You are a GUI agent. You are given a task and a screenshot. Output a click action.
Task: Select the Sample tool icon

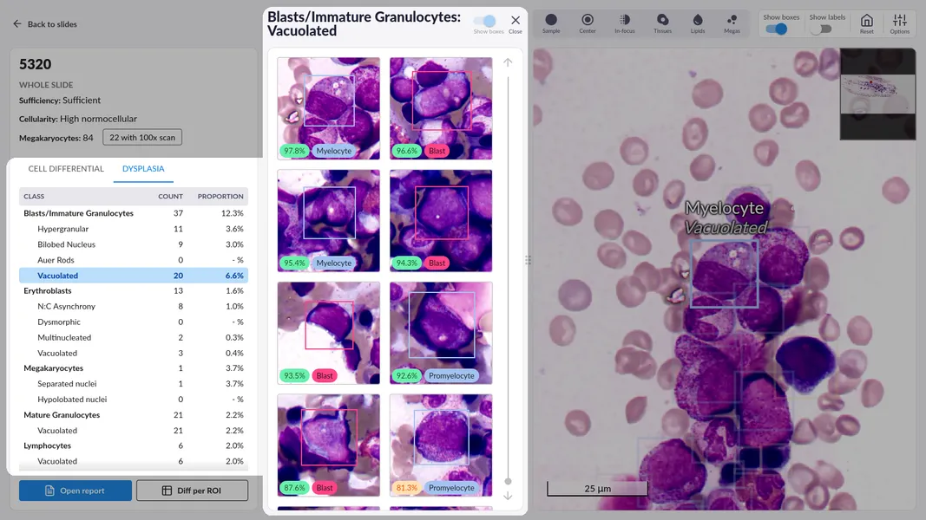click(x=551, y=21)
